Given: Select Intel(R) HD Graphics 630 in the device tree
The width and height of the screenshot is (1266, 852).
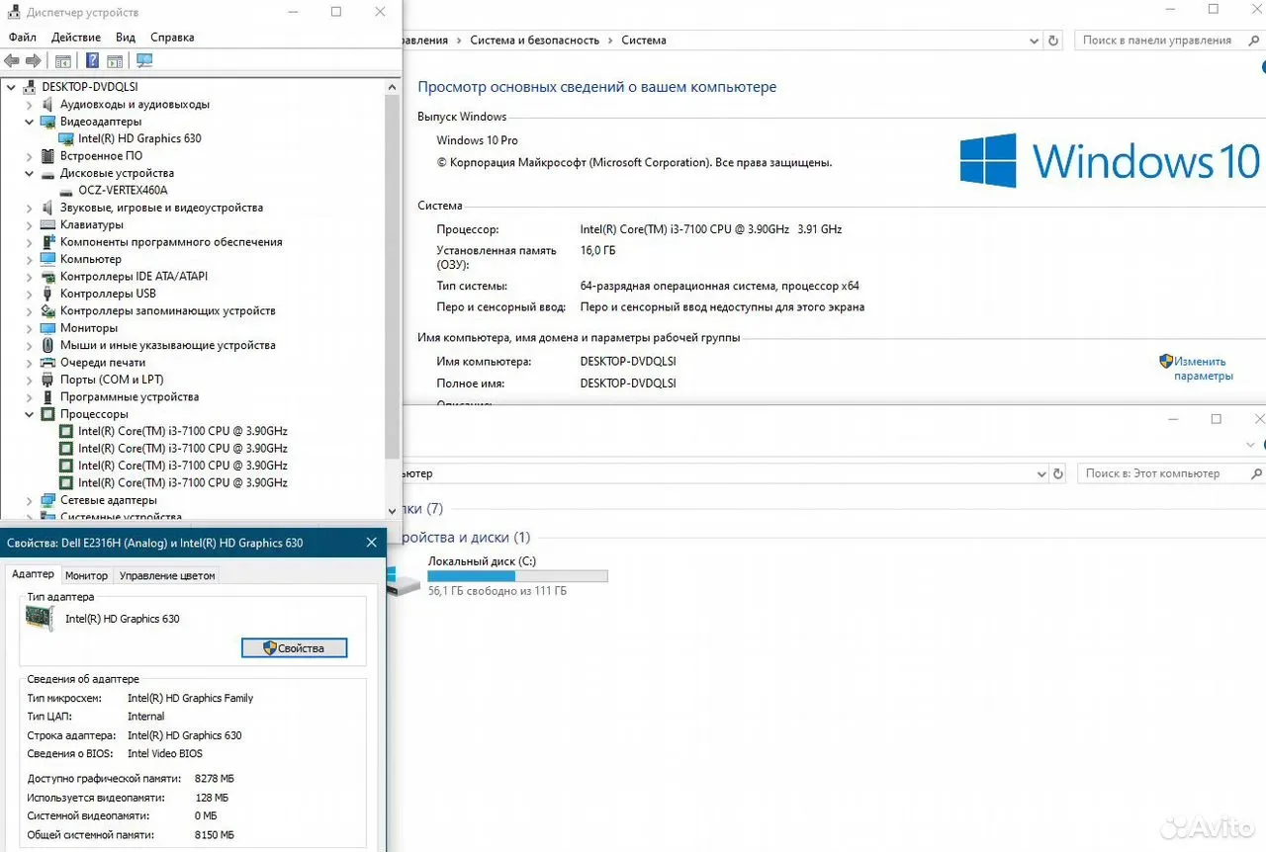Looking at the screenshot, I should point(139,138).
